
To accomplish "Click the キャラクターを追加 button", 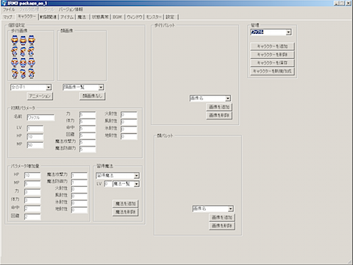I will (x=272, y=46).
